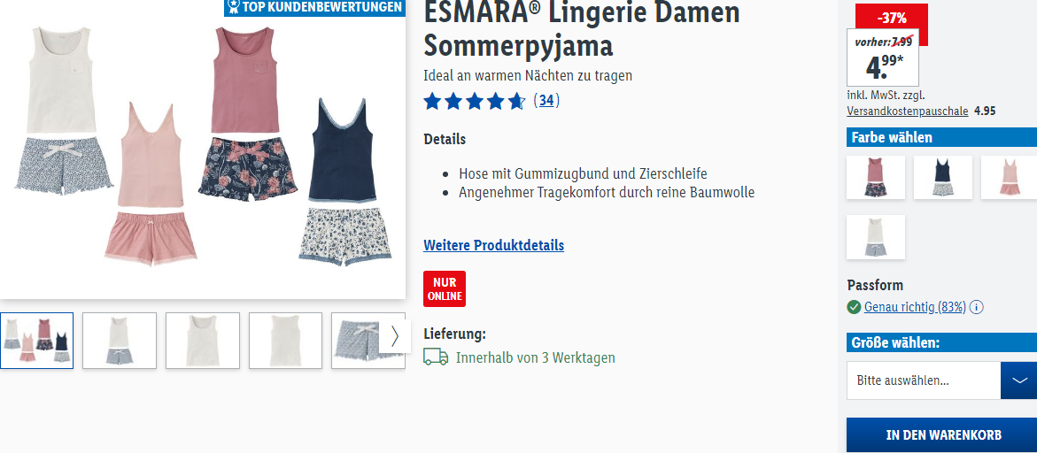Screen dimensions: 1037x453
Task: Select the navy top color variant
Action: pos(942,177)
